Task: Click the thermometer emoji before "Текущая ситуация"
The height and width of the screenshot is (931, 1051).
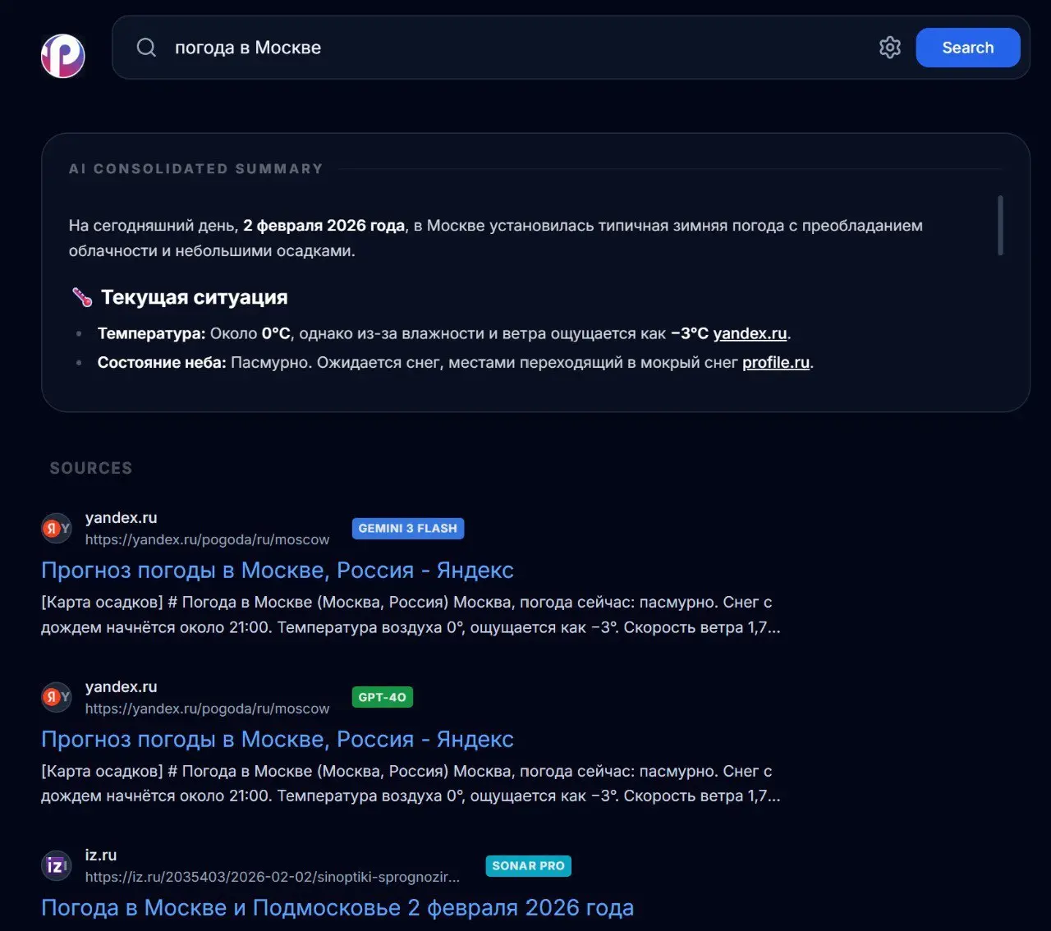Action: (x=81, y=297)
